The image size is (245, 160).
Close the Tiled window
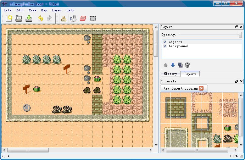236,3
